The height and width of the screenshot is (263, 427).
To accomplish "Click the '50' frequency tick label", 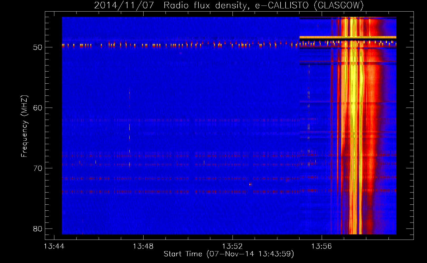I will click(x=38, y=47).
